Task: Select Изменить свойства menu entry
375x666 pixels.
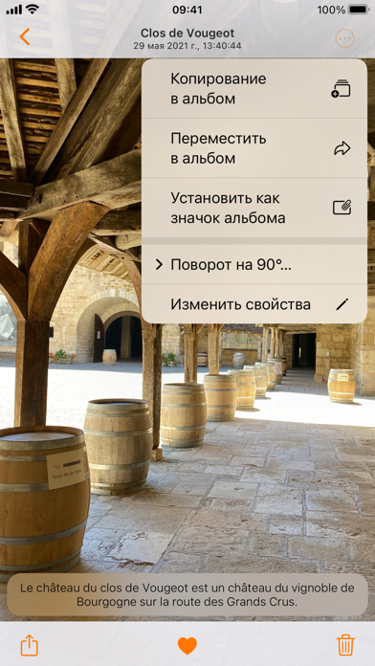Action: coord(254,304)
